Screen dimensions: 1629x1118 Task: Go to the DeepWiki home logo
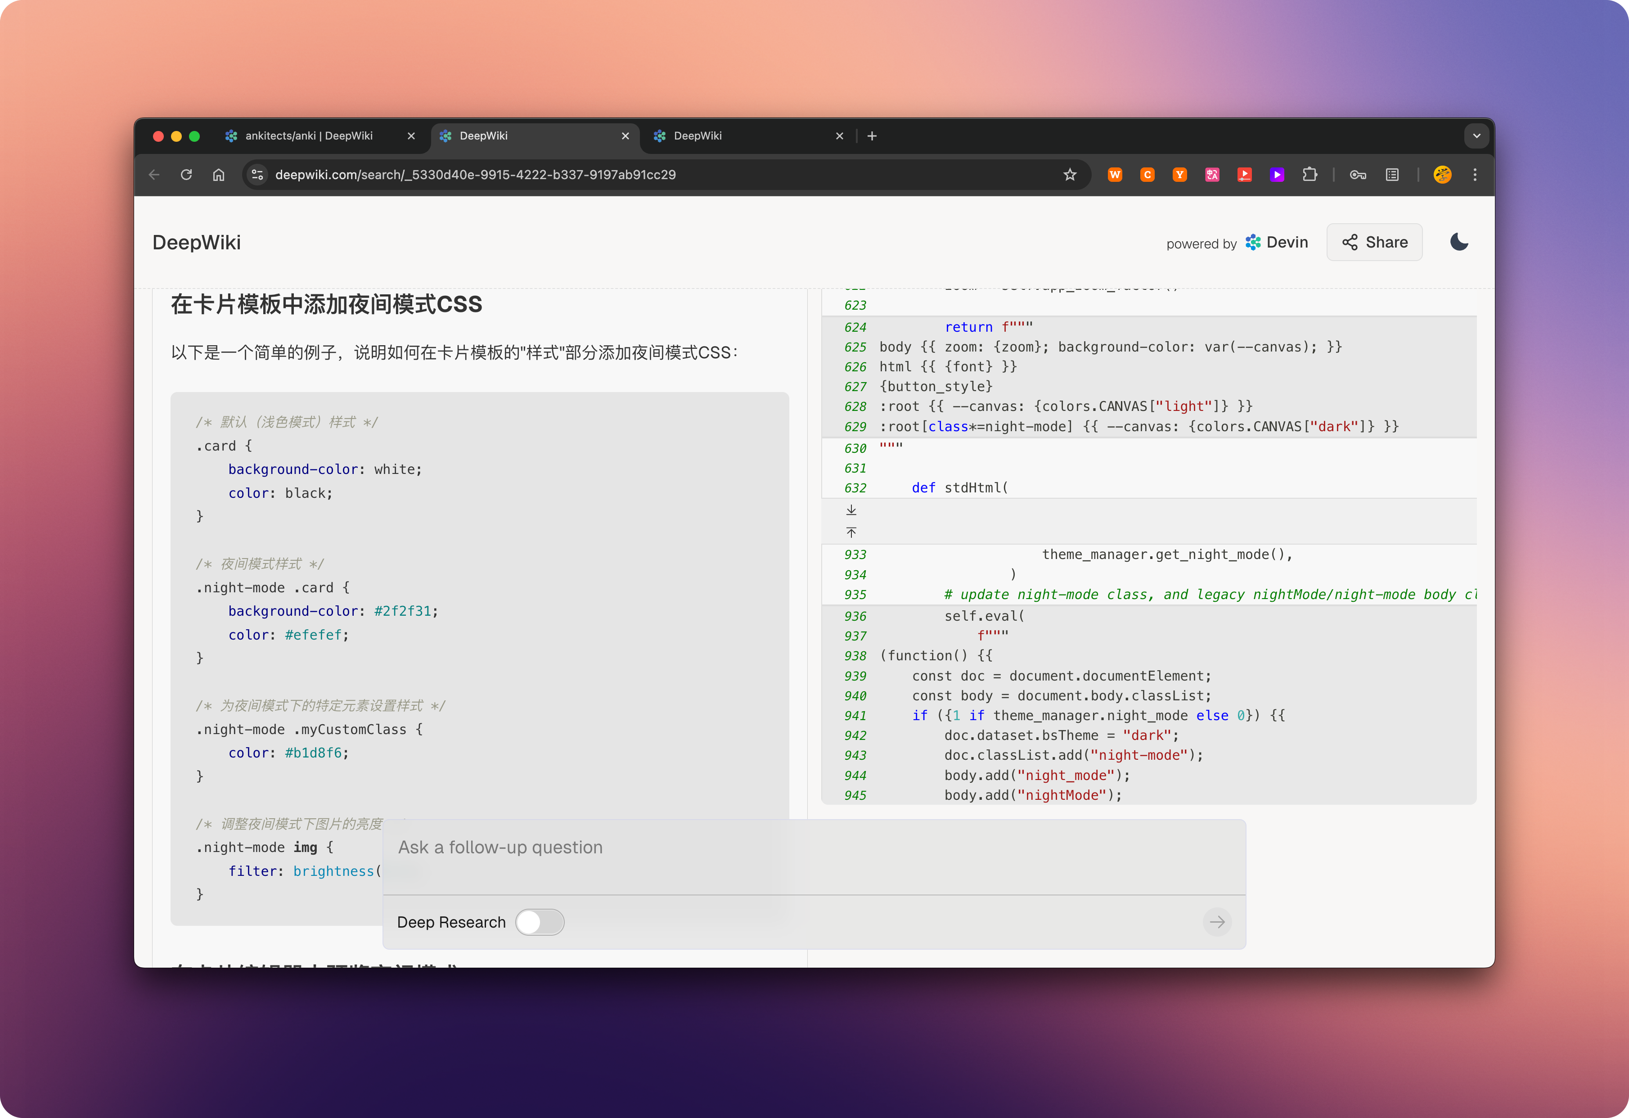(x=196, y=242)
